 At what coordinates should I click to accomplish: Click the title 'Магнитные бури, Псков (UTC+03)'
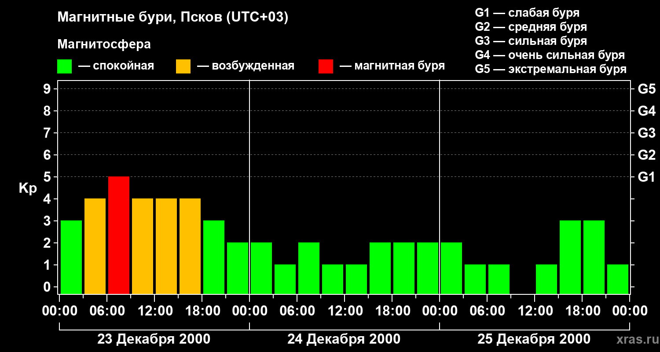point(173,18)
